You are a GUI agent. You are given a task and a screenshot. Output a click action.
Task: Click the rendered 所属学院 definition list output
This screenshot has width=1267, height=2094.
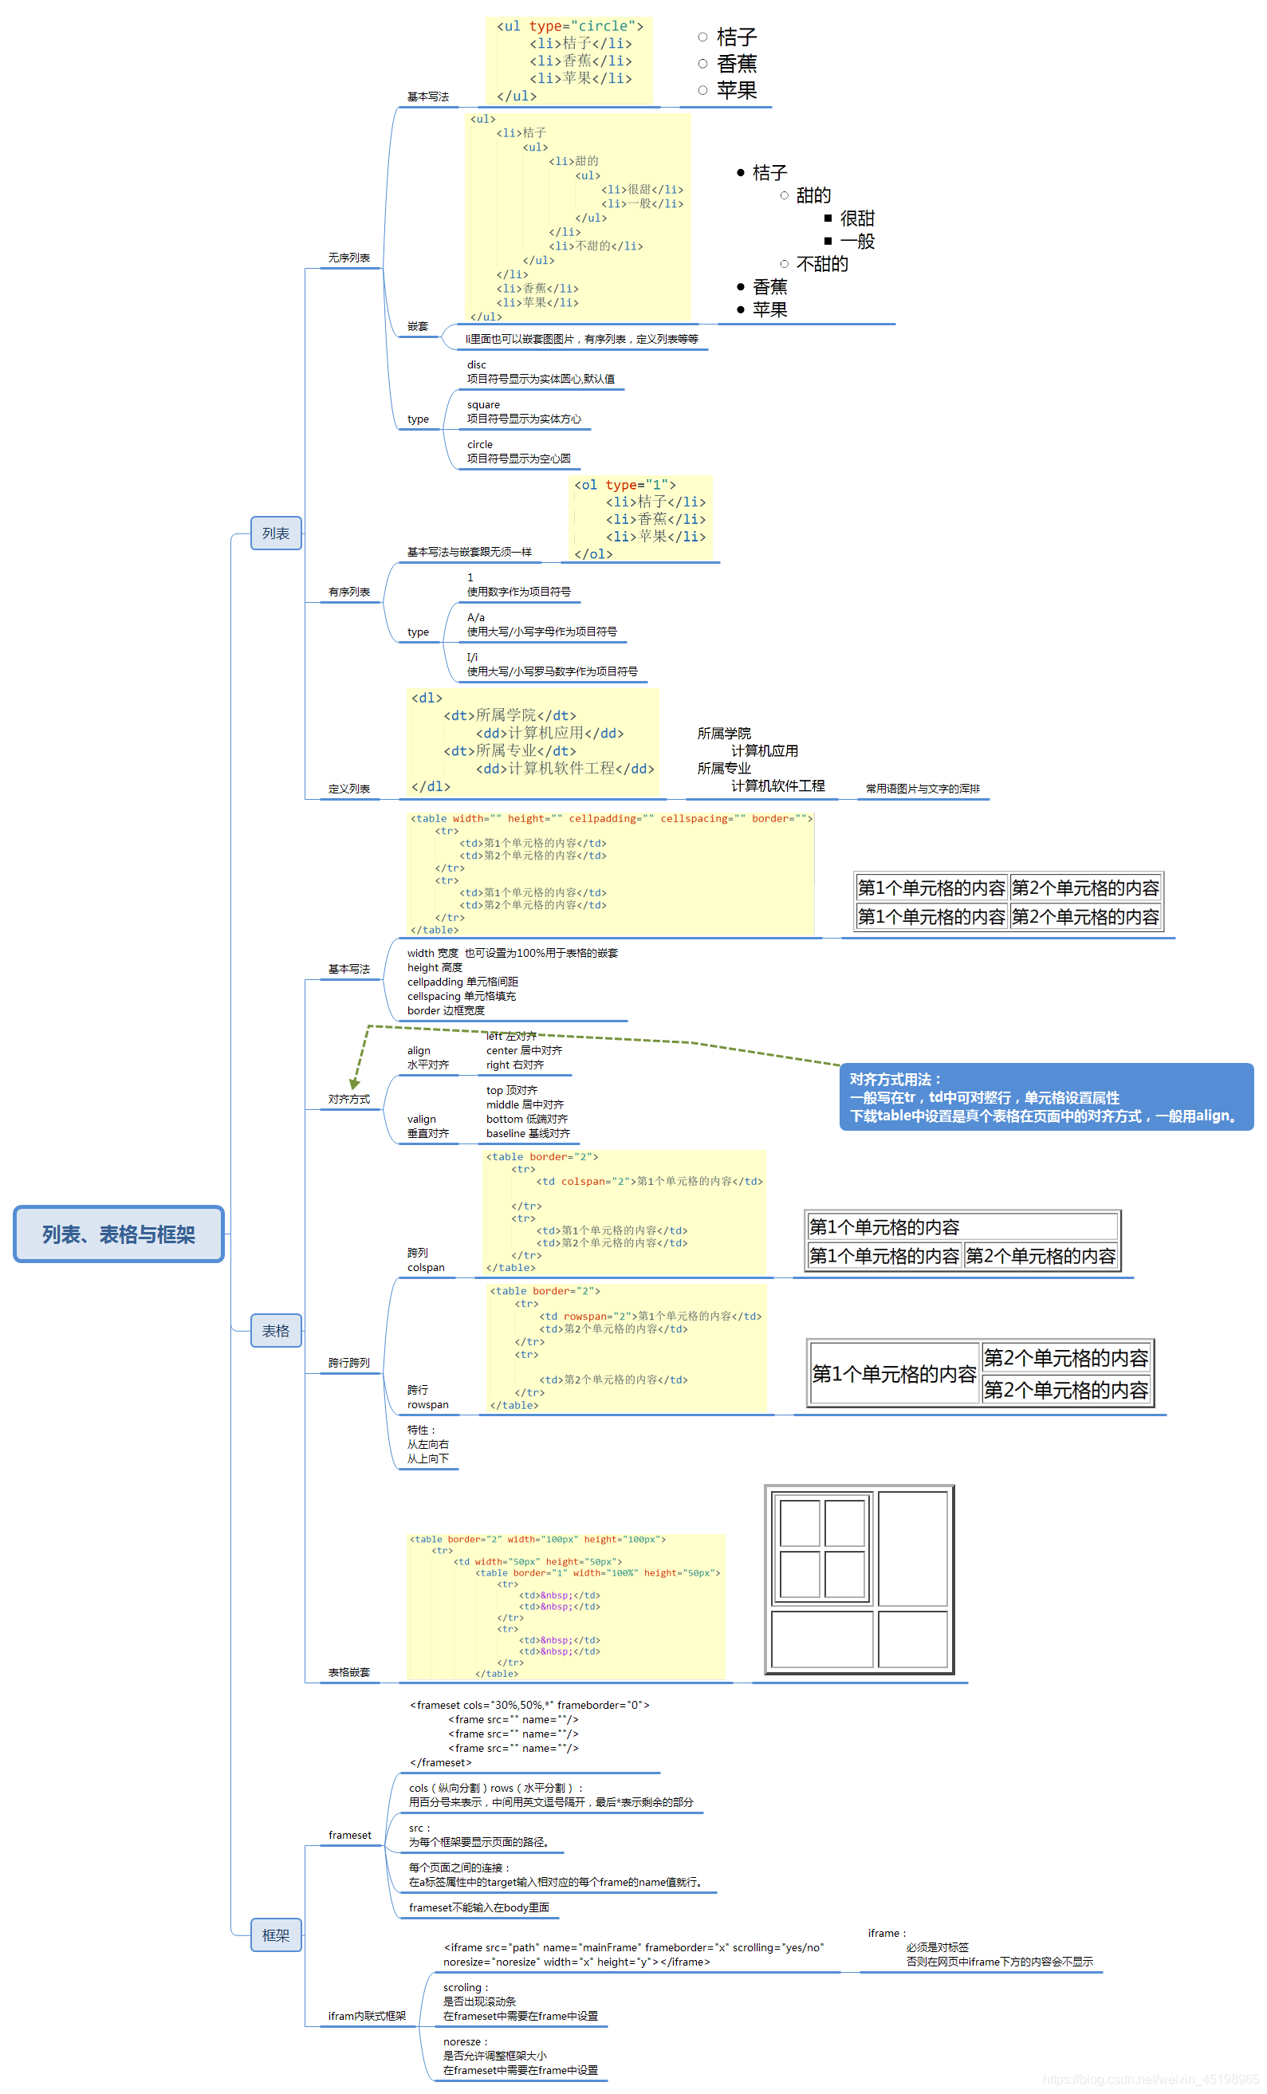click(761, 760)
